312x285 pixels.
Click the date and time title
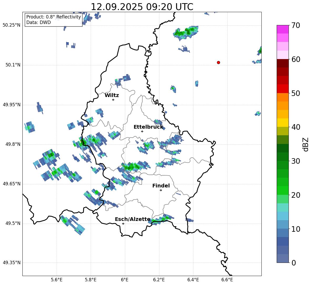click(142, 7)
